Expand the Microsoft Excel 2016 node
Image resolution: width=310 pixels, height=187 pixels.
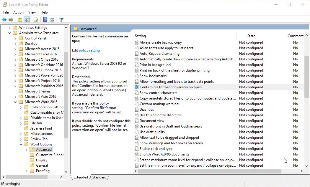15,54
